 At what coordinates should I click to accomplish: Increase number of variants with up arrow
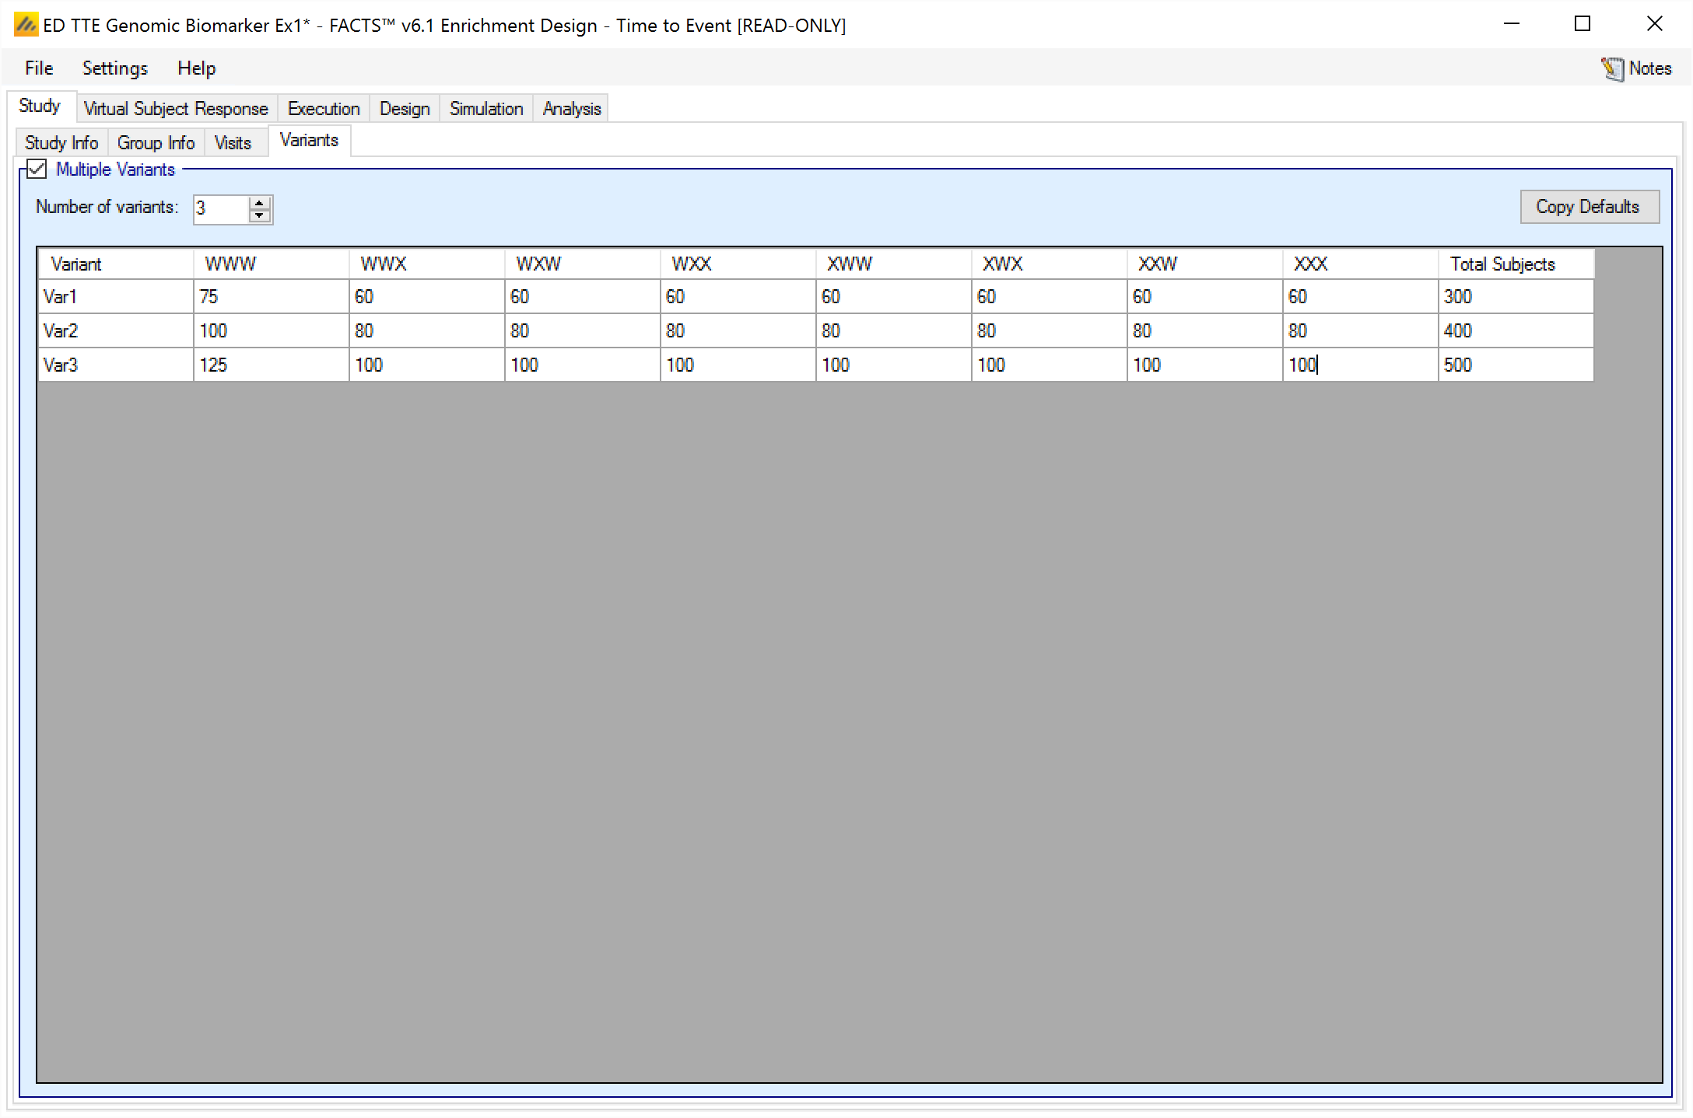point(260,203)
